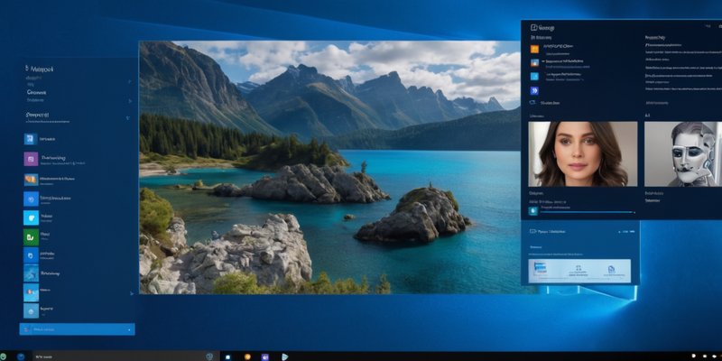
Task: Open the robot face thumbnail
Action: click(x=683, y=153)
